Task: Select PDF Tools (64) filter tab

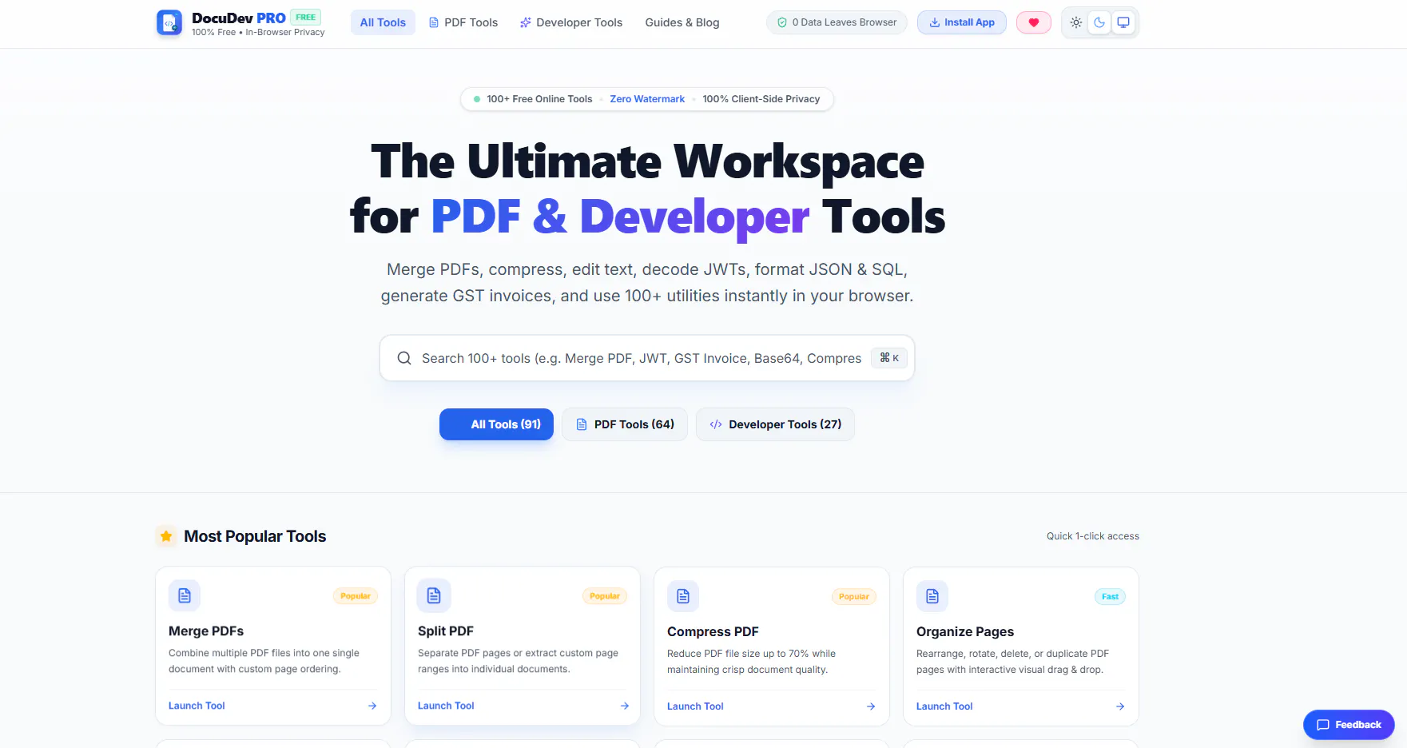Action: [625, 424]
